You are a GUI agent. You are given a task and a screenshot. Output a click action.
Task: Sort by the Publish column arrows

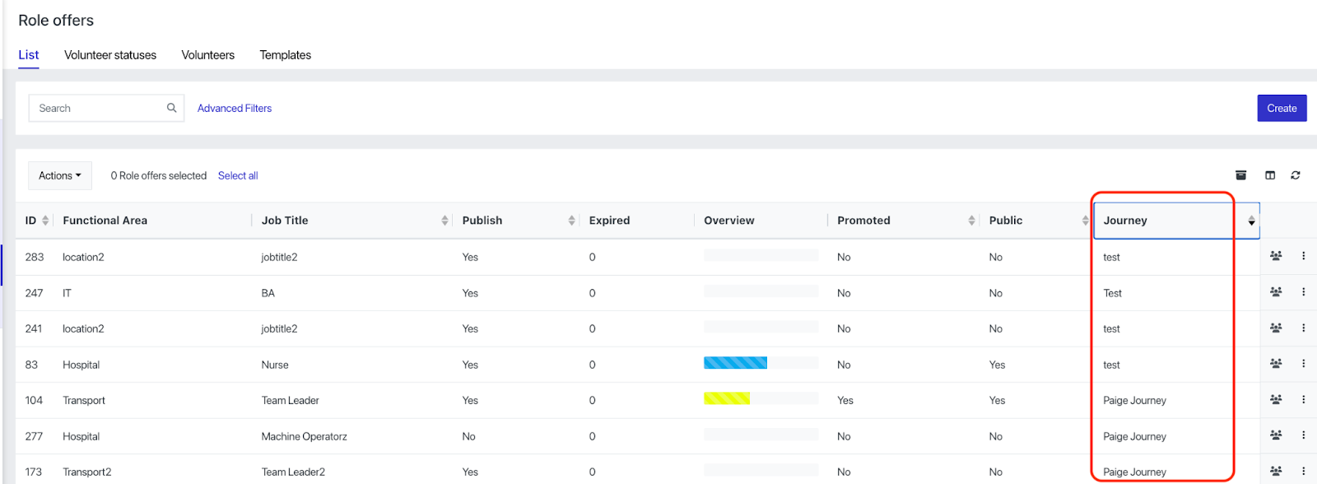(x=571, y=221)
